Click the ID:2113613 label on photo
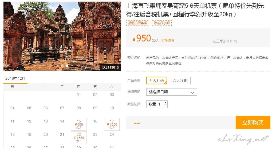This screenshot has width=272, height=148. click(x=110, y=67)
